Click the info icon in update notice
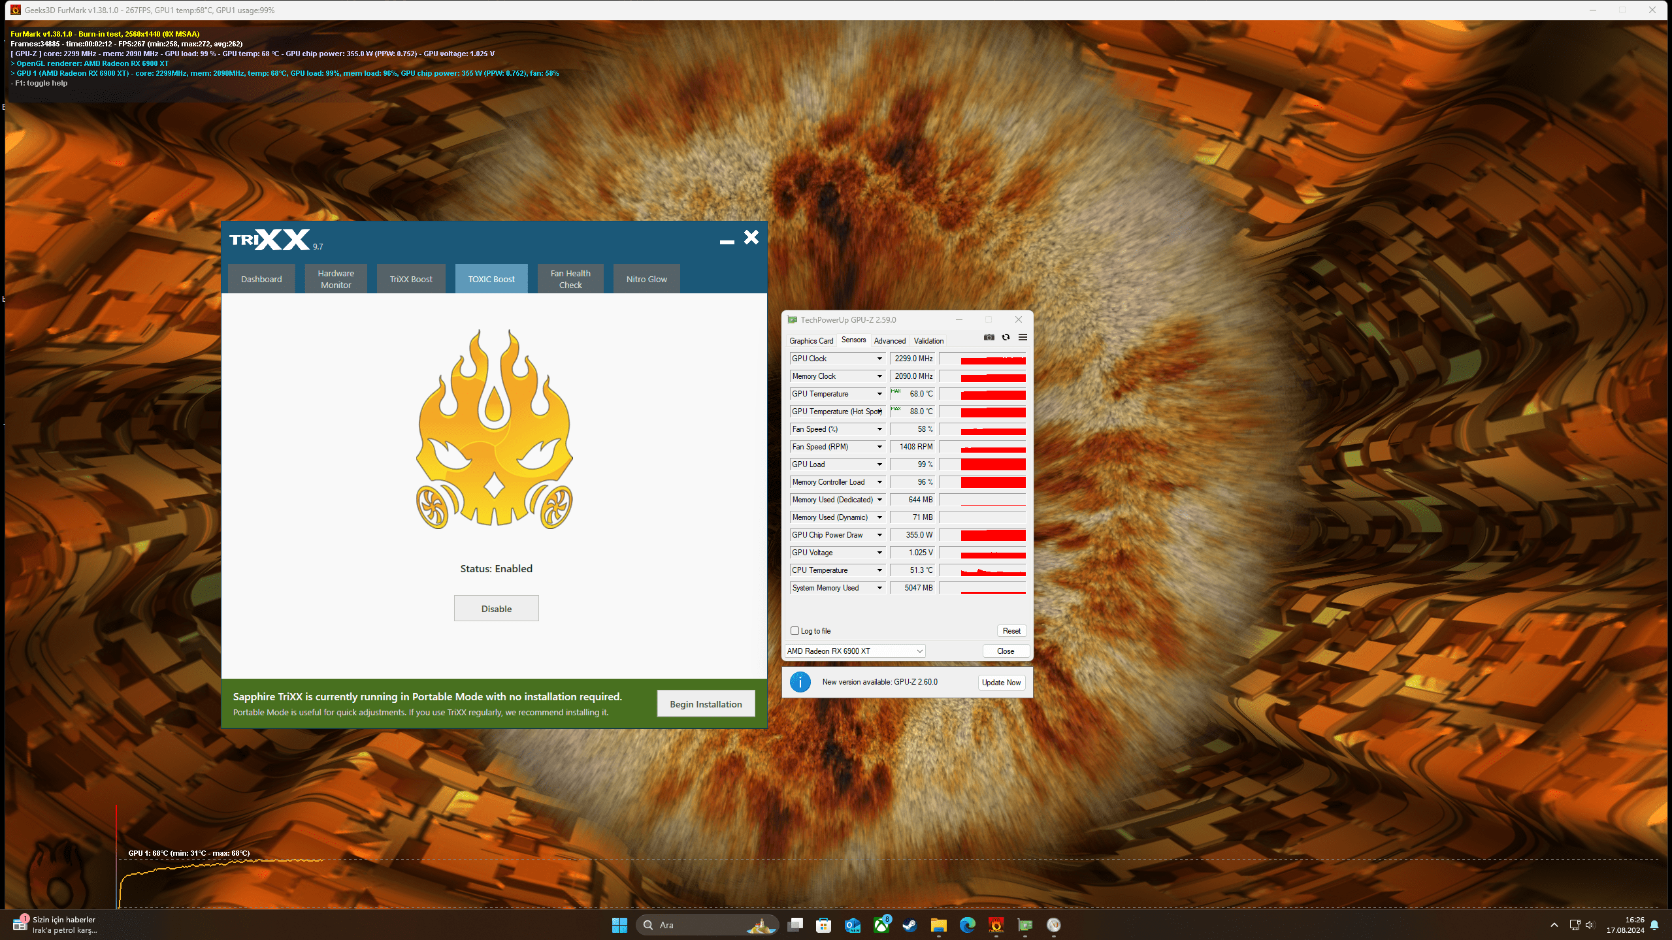1672x940 pixels. pyautogui.click(x=800, y=682)
